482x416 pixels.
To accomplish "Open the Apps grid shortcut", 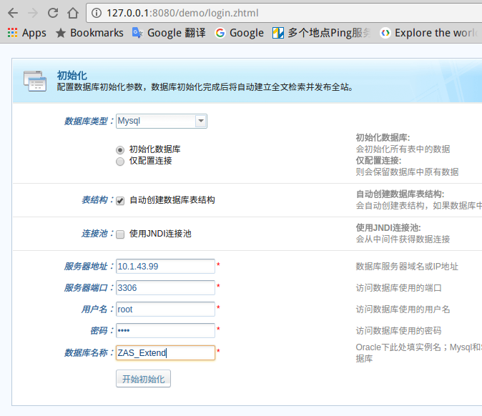I will 27,33.
